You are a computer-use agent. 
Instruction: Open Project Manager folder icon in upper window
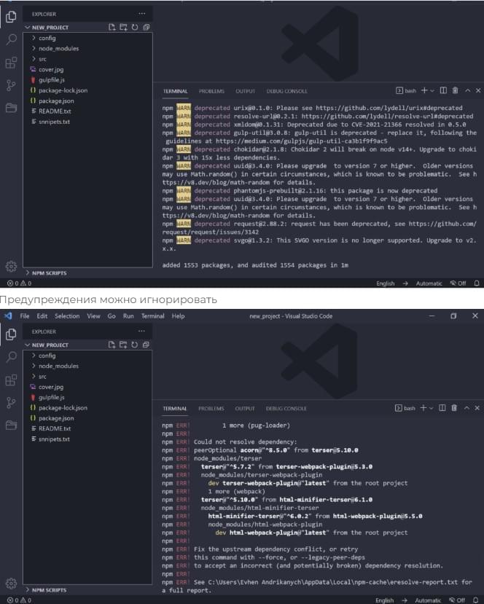pos(11,108)
